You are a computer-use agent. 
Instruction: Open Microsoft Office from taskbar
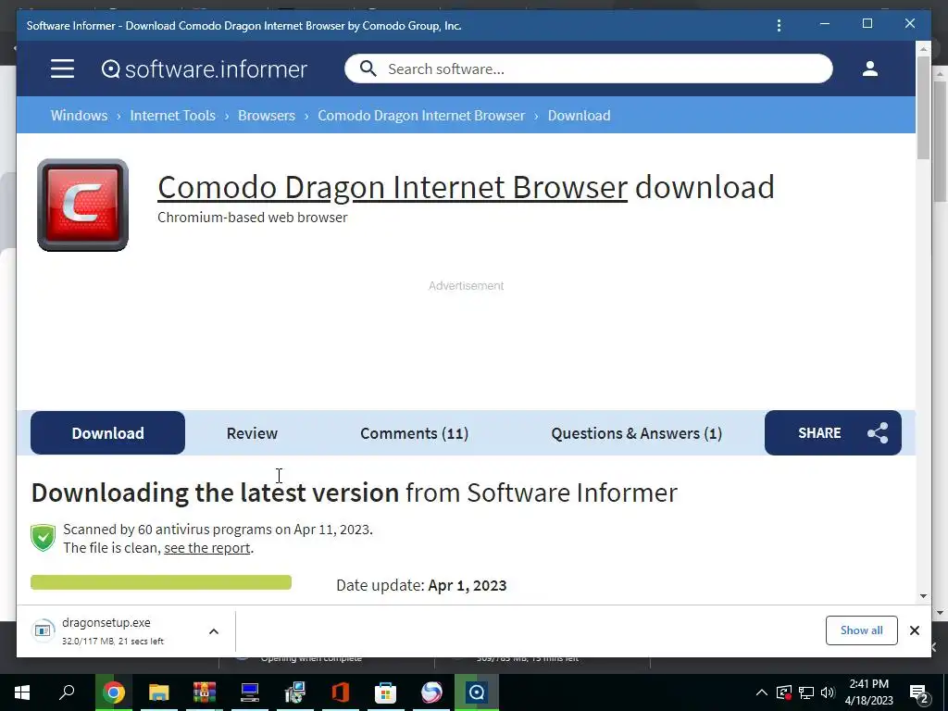341,692
